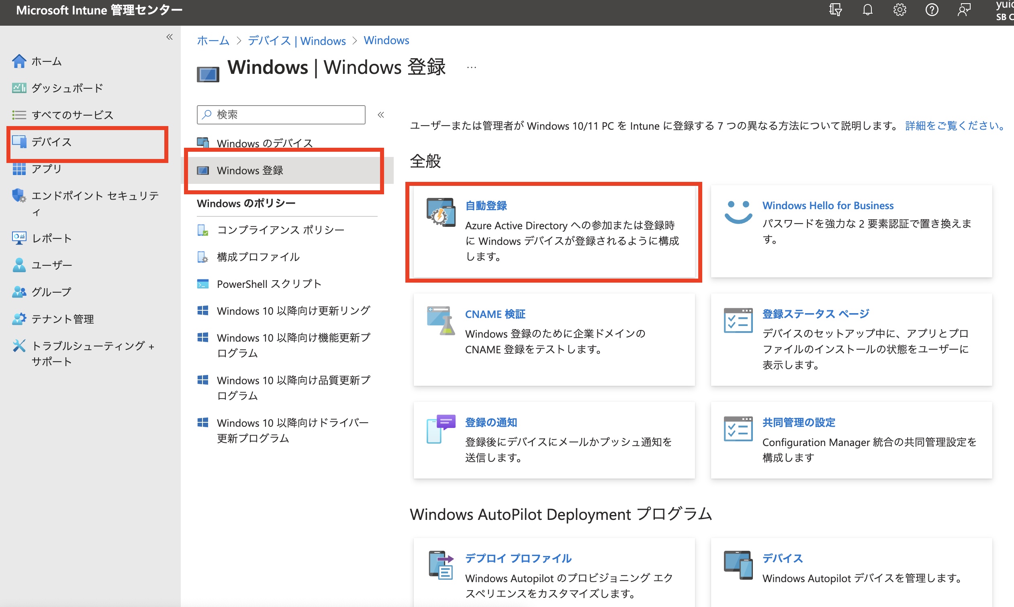
Task: Click the 検索 search input field
Action: 281,115
